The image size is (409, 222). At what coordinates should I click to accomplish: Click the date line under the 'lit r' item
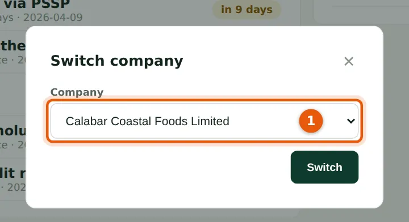click(12, 187)
